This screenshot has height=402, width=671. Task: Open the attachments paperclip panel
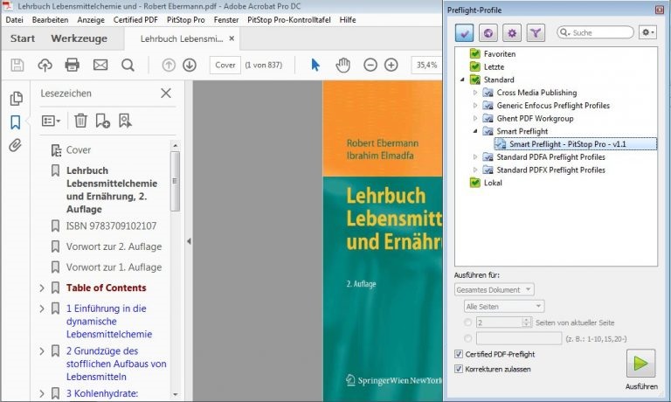point(16,146)
